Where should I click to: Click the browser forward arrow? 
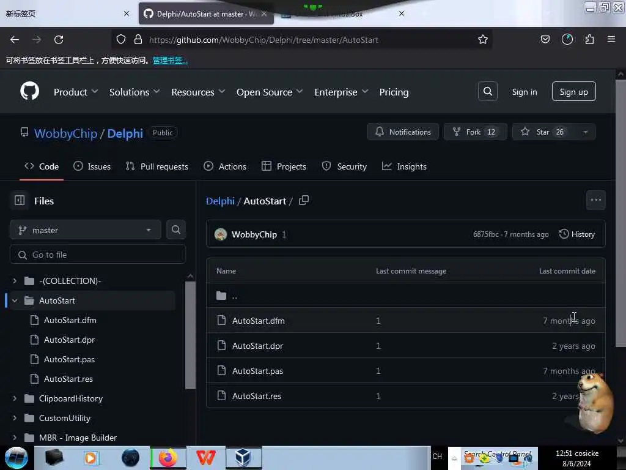pos(36,40)
